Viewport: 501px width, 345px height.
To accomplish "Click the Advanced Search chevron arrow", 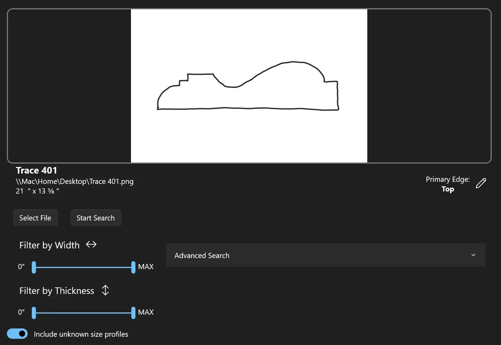I will pos(473,255).
